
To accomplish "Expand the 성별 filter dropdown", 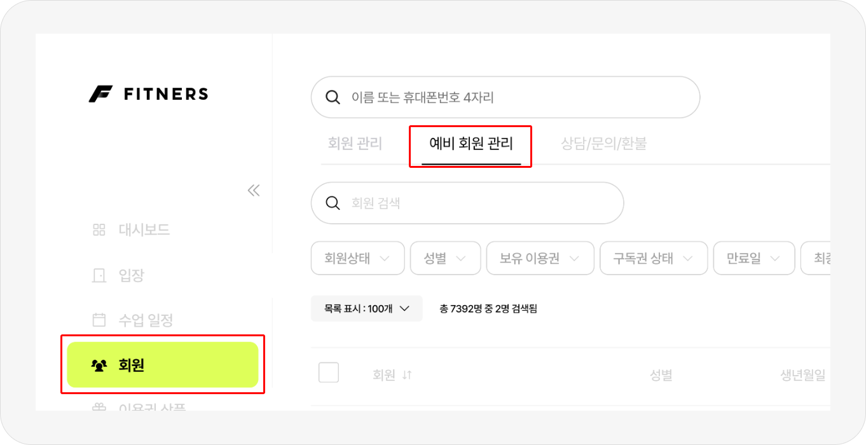I will coord(445,258).
